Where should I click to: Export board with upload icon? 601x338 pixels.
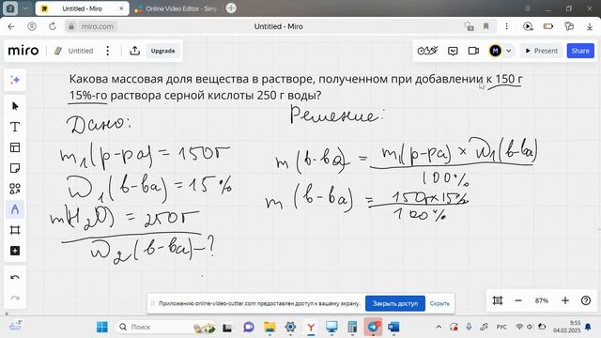pos(134,51)
